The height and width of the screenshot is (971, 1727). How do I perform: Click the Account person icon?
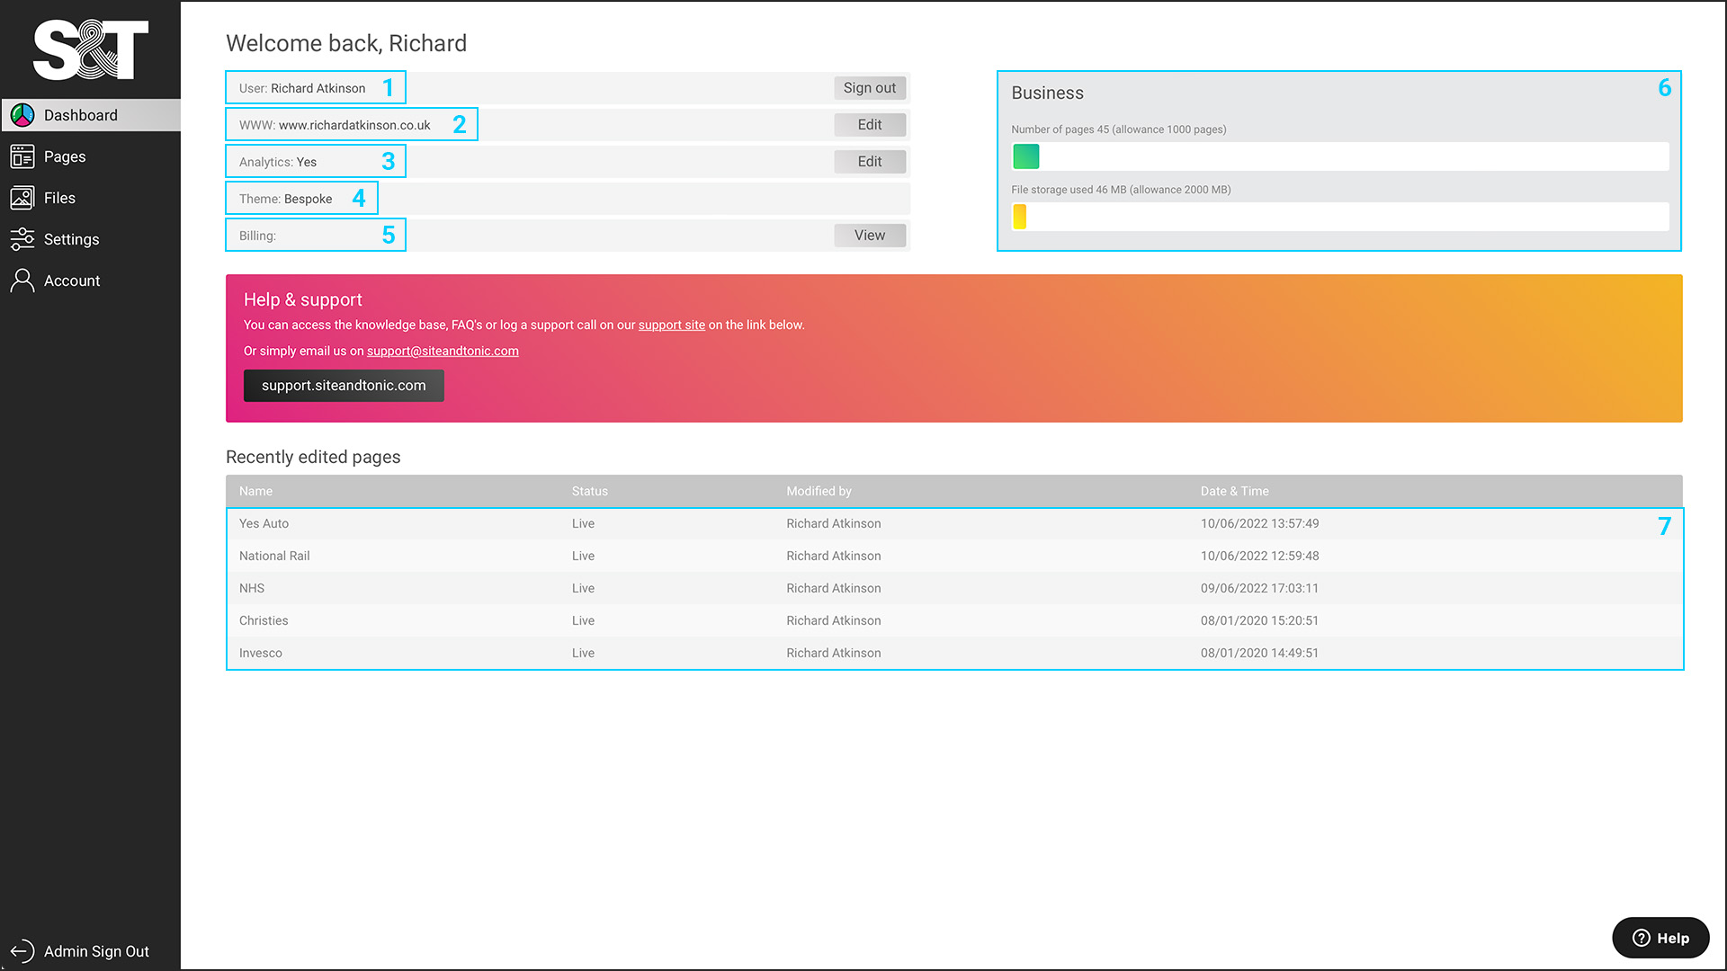pyautogui.click(x=22, y=281)
